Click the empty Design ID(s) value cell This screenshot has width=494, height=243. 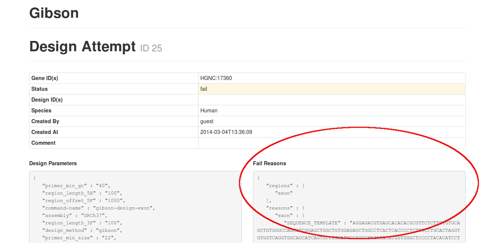(331, 100)
